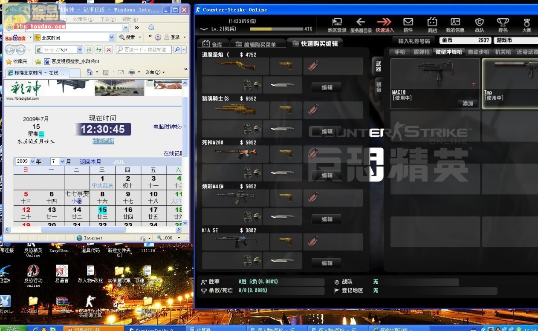The image size is (538, 331).
Task: Pick the golden sniper rifle in 猎魂骑士 set
Action: (235, 110)
